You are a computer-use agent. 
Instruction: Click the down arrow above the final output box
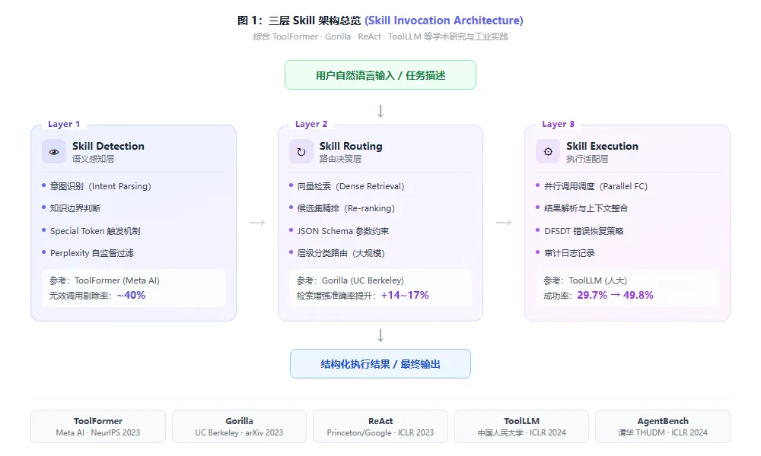tap(380, 335)
